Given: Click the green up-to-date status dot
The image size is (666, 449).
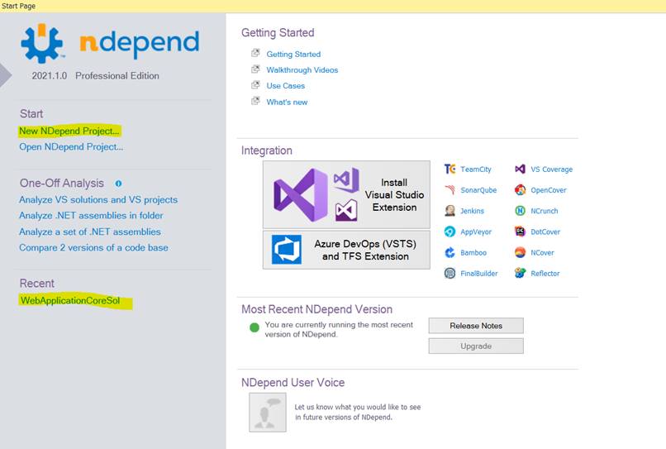Looking at the screenshot, I should (x=255, y=327).
